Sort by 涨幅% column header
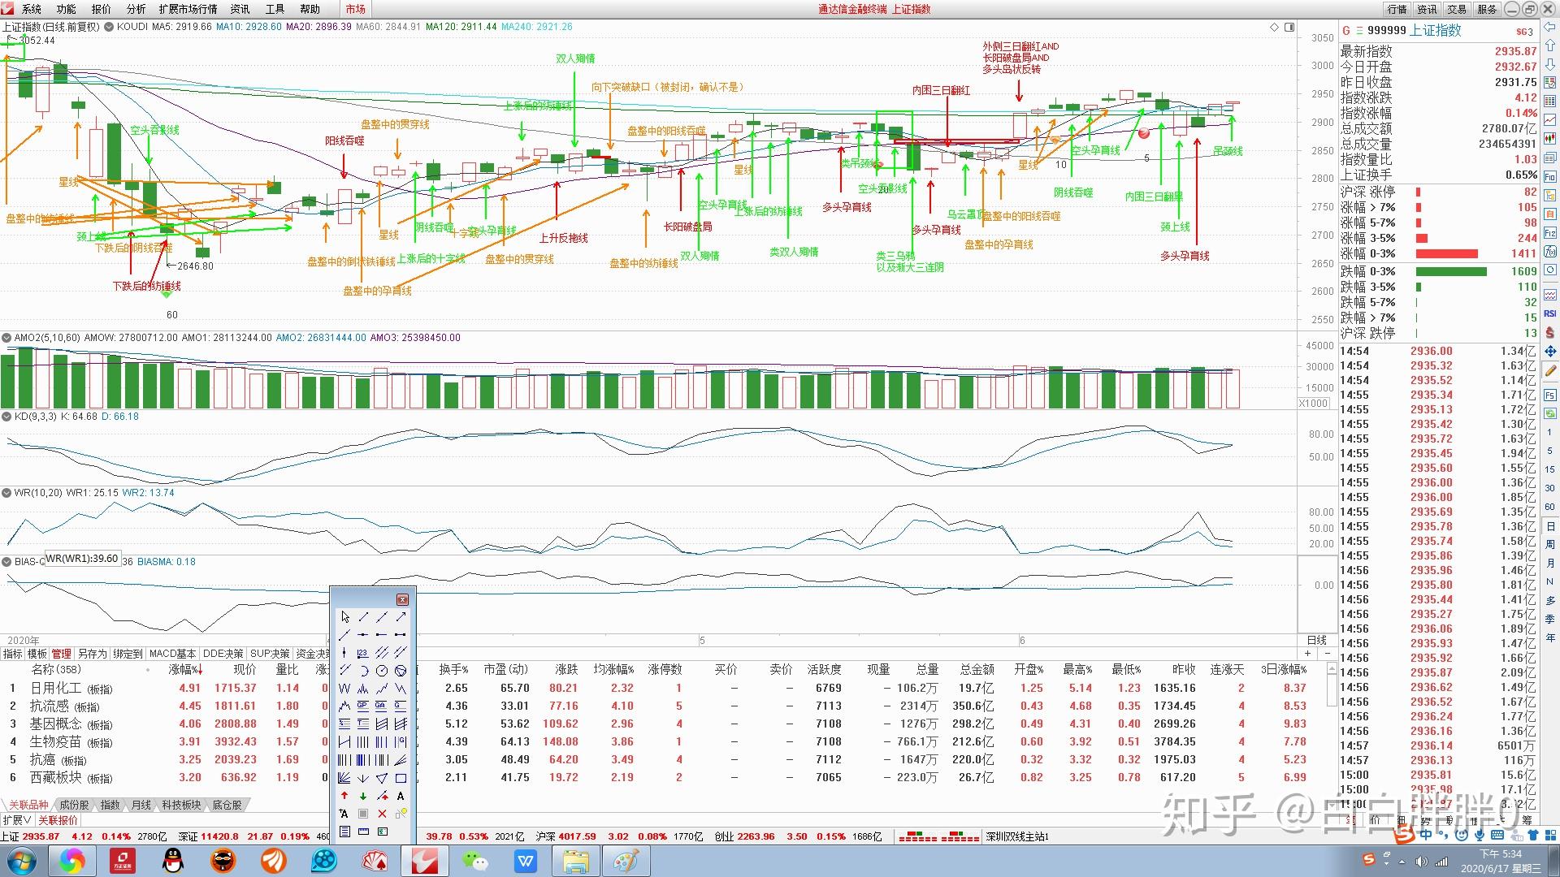The height and width of the screenshot is (877, 1560). (185, 670)
